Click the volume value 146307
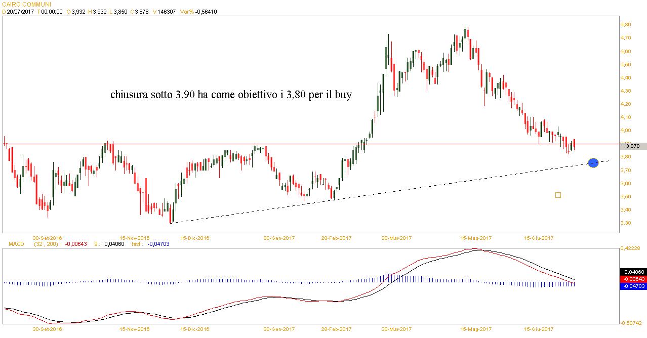Screen dimensions: 647x338 pyautogui.click(x=167, y=12)
